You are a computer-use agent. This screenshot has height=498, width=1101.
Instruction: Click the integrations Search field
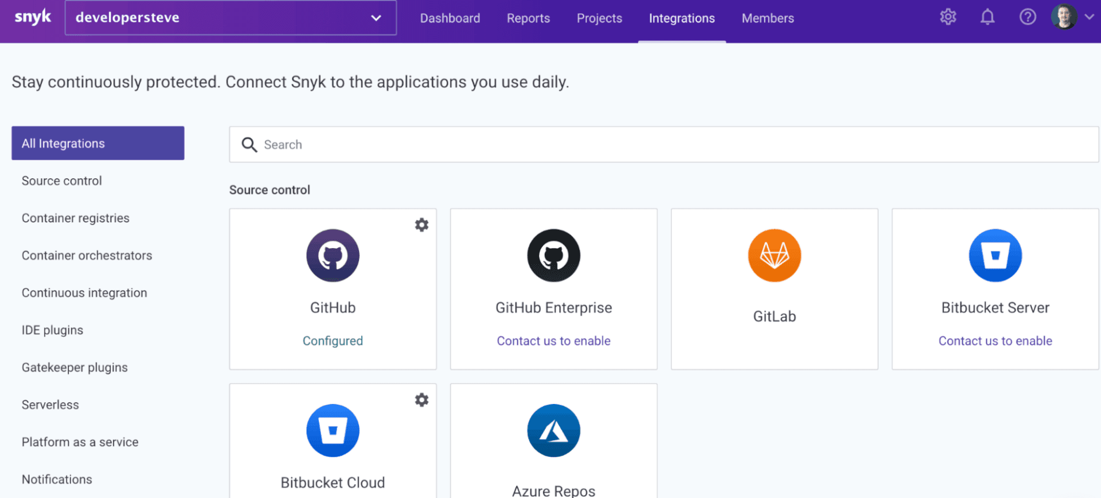(664, 144)
